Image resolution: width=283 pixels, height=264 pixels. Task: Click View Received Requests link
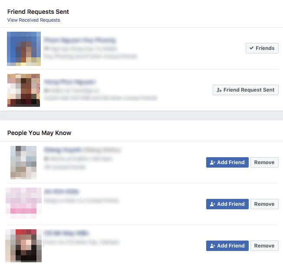(33, 20)
